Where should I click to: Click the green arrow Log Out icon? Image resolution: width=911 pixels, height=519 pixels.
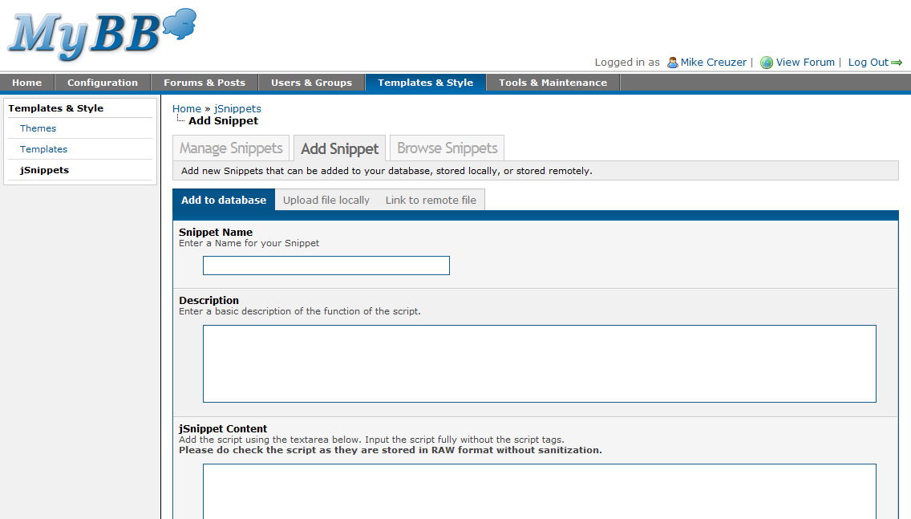coord(897,63)
